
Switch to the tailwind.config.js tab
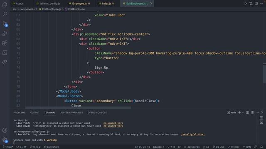coord(49,3)
